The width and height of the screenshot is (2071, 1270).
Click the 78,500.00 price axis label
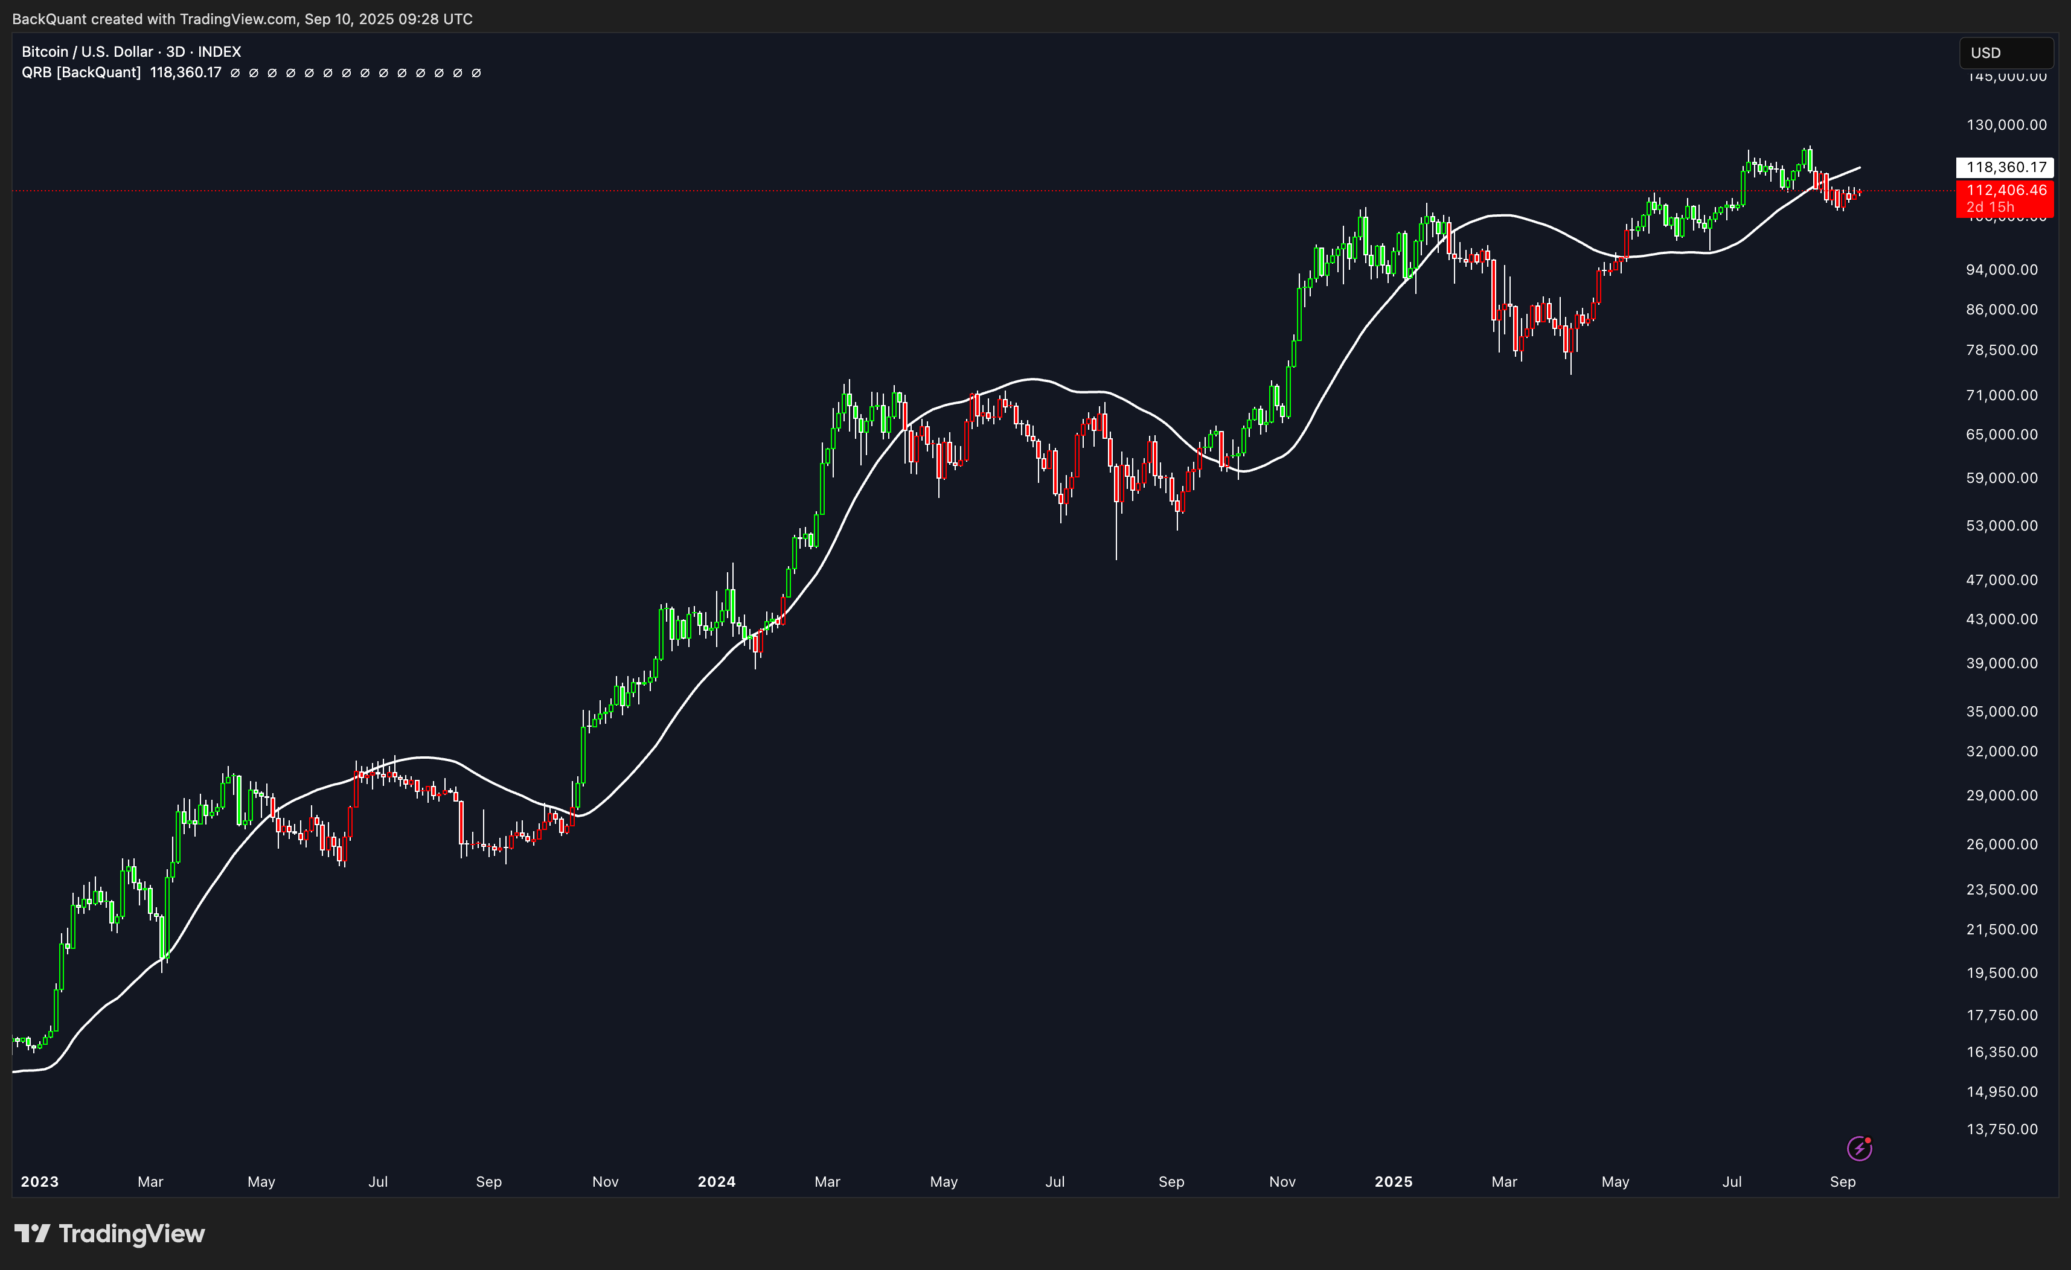tap(2001, 351)
